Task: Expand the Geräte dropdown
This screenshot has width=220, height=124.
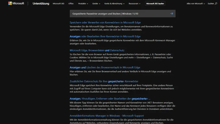Action: click(x=96, y=4)
